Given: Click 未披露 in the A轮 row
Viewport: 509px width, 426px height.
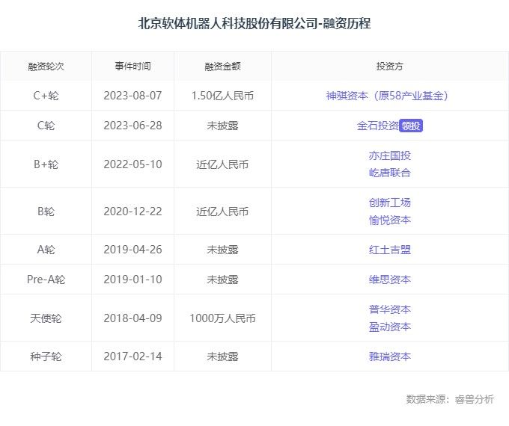Looking at the screenshot, I should tap(222, 250).
